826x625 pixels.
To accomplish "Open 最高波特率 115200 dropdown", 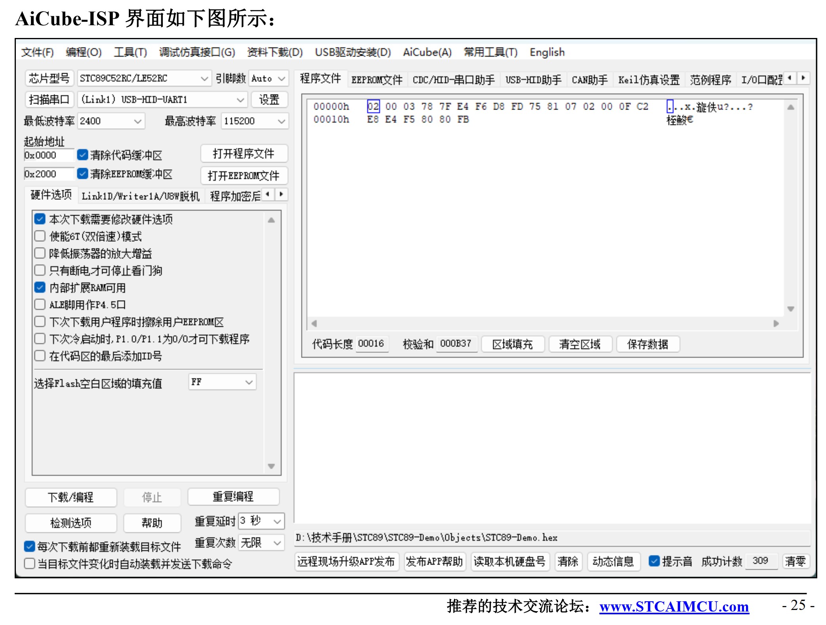I will pyautogui.click(x=255, y=121).
